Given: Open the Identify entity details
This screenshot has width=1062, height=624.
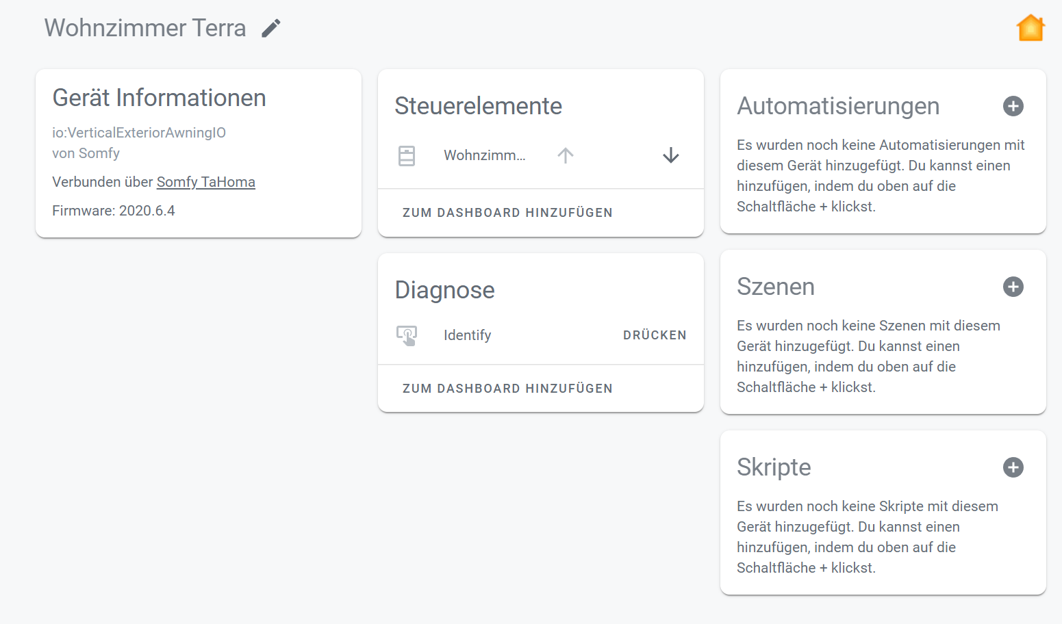Looking at the screenshot, I should click(468, 335).
